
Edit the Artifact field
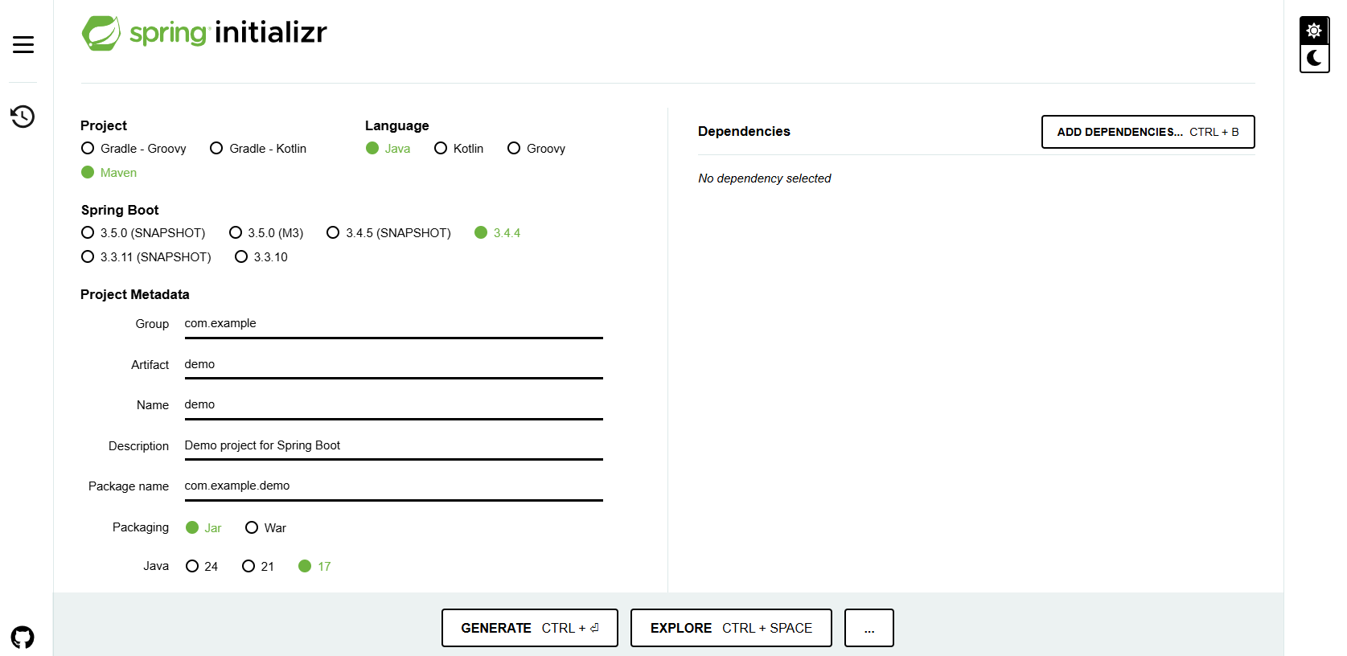coord(394,365)
